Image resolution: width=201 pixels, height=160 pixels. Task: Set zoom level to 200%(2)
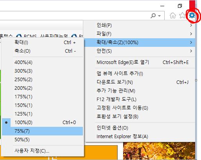(x=43, y=88)
